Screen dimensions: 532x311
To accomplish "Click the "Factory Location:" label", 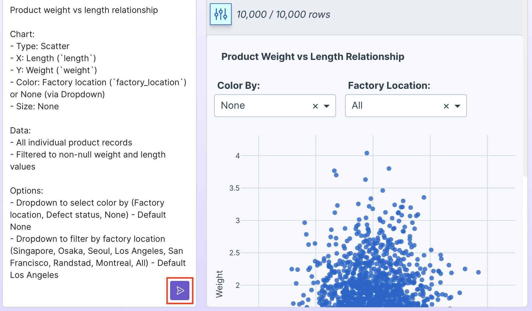I will click(389, 86).
